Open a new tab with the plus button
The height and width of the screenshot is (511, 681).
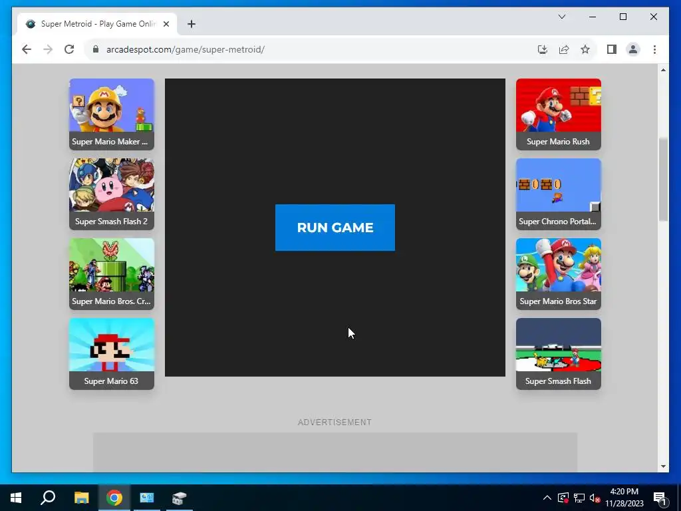[192, 24]
